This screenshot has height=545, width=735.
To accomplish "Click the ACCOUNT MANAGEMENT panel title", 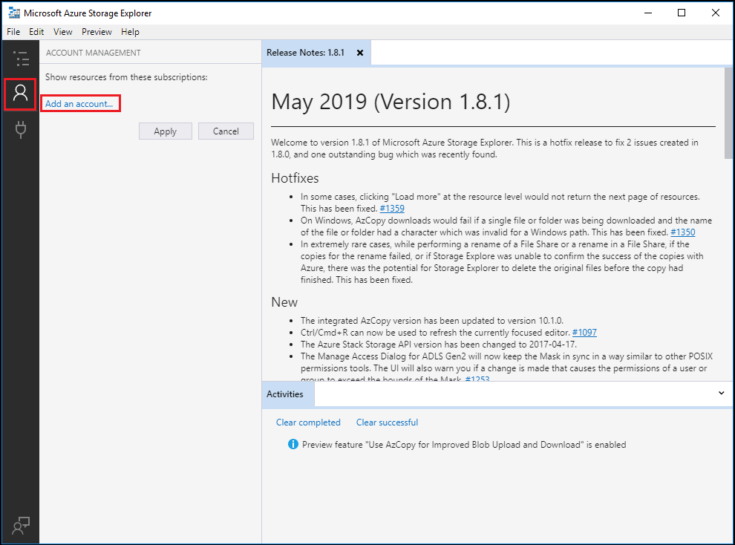I will coord(94,53).
